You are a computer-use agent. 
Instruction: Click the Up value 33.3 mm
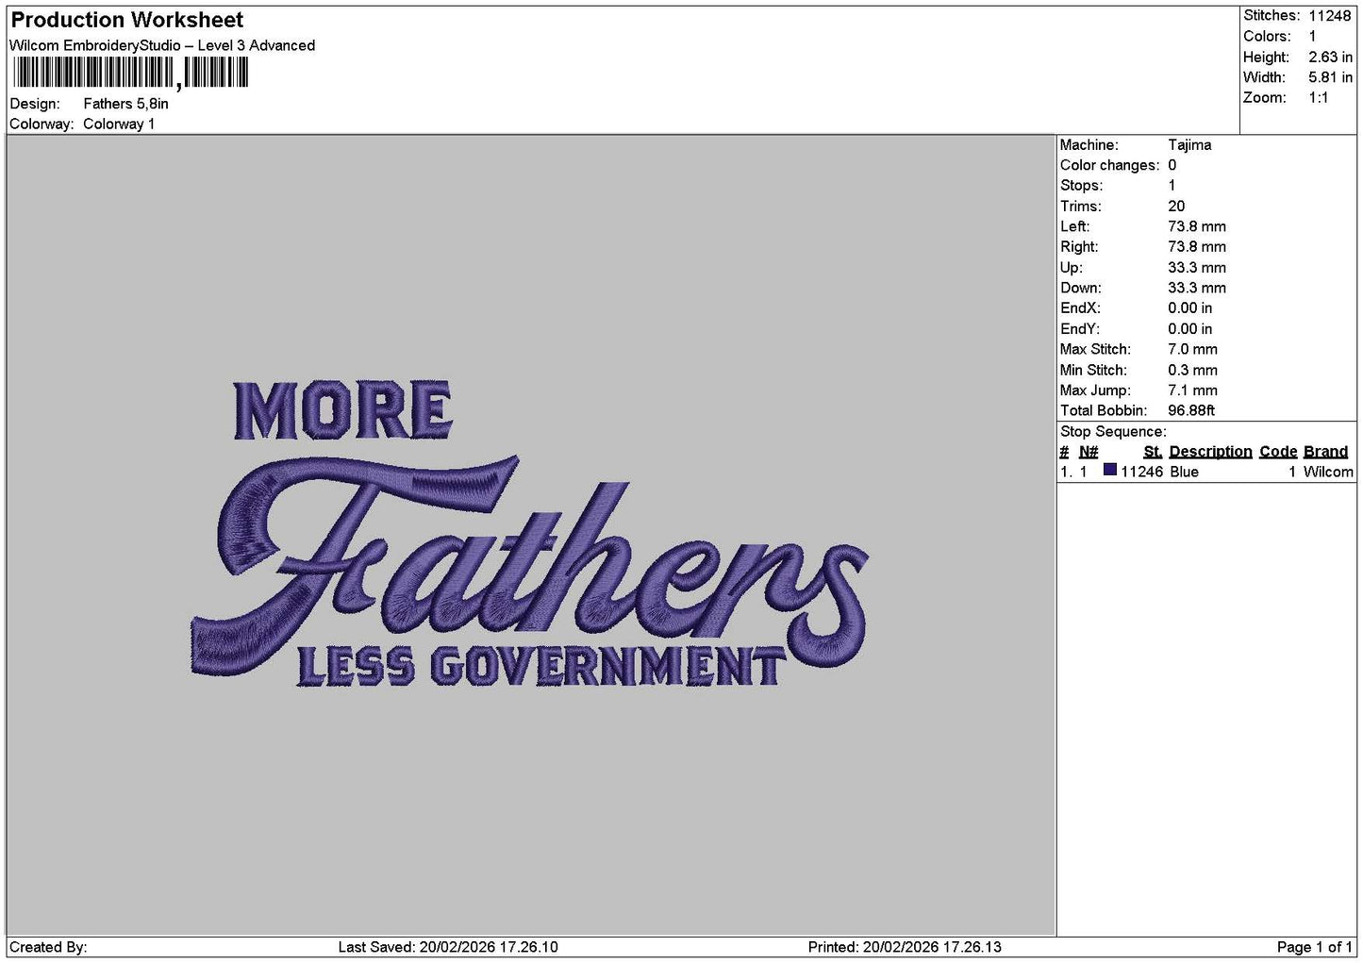pyautogui.click(x=1197, y=268)
